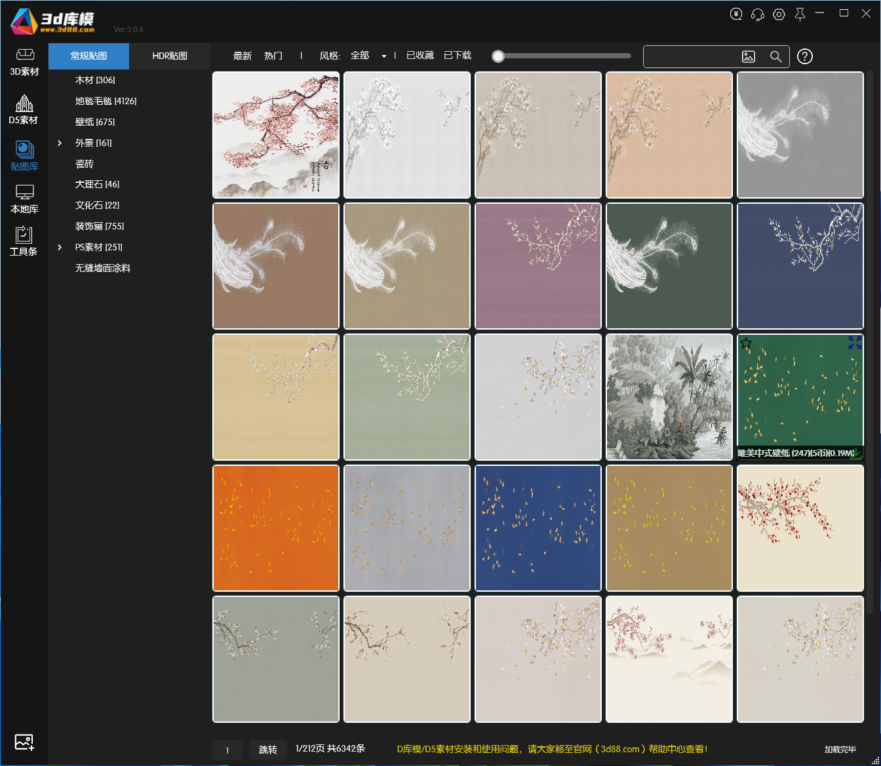
Task: Favorite the green wallpaper with the star icon
Action: point(746,343)
